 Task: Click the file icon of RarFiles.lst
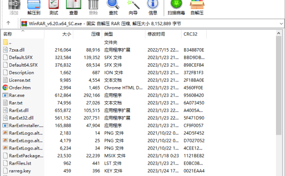coord(5,163)
